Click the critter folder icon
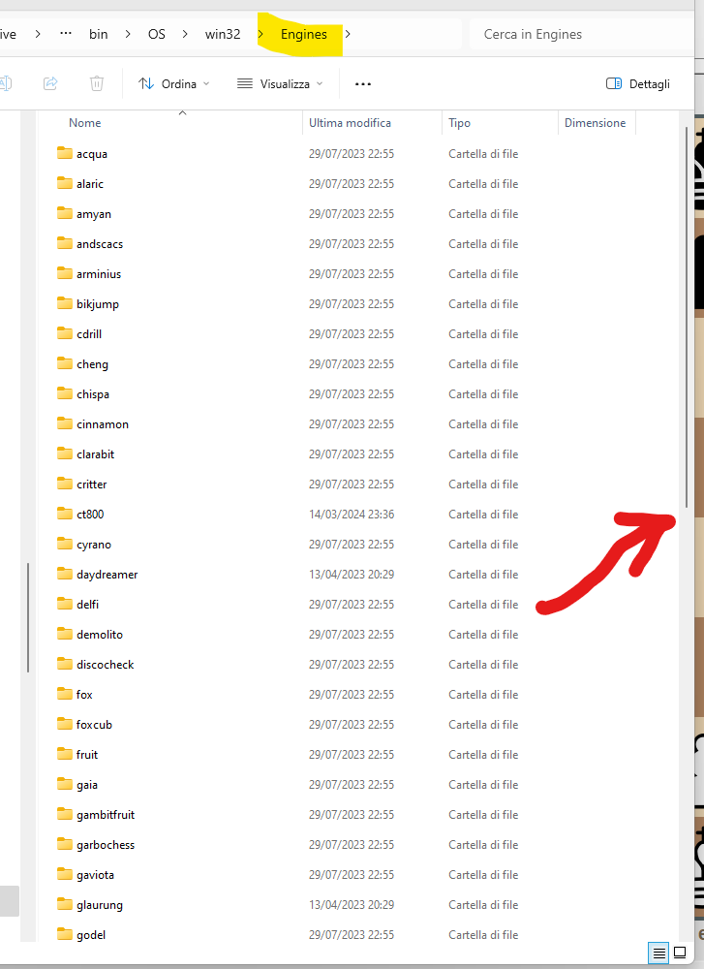 65,484
